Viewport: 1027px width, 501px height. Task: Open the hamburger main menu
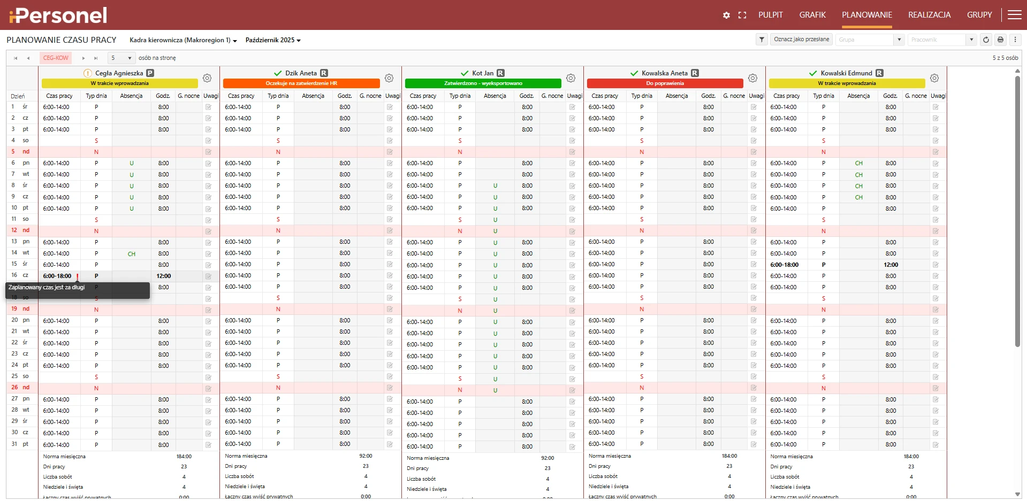coord(1014,15)
